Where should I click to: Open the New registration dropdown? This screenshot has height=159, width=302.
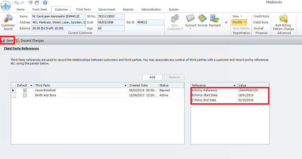(x=237, y=16)
